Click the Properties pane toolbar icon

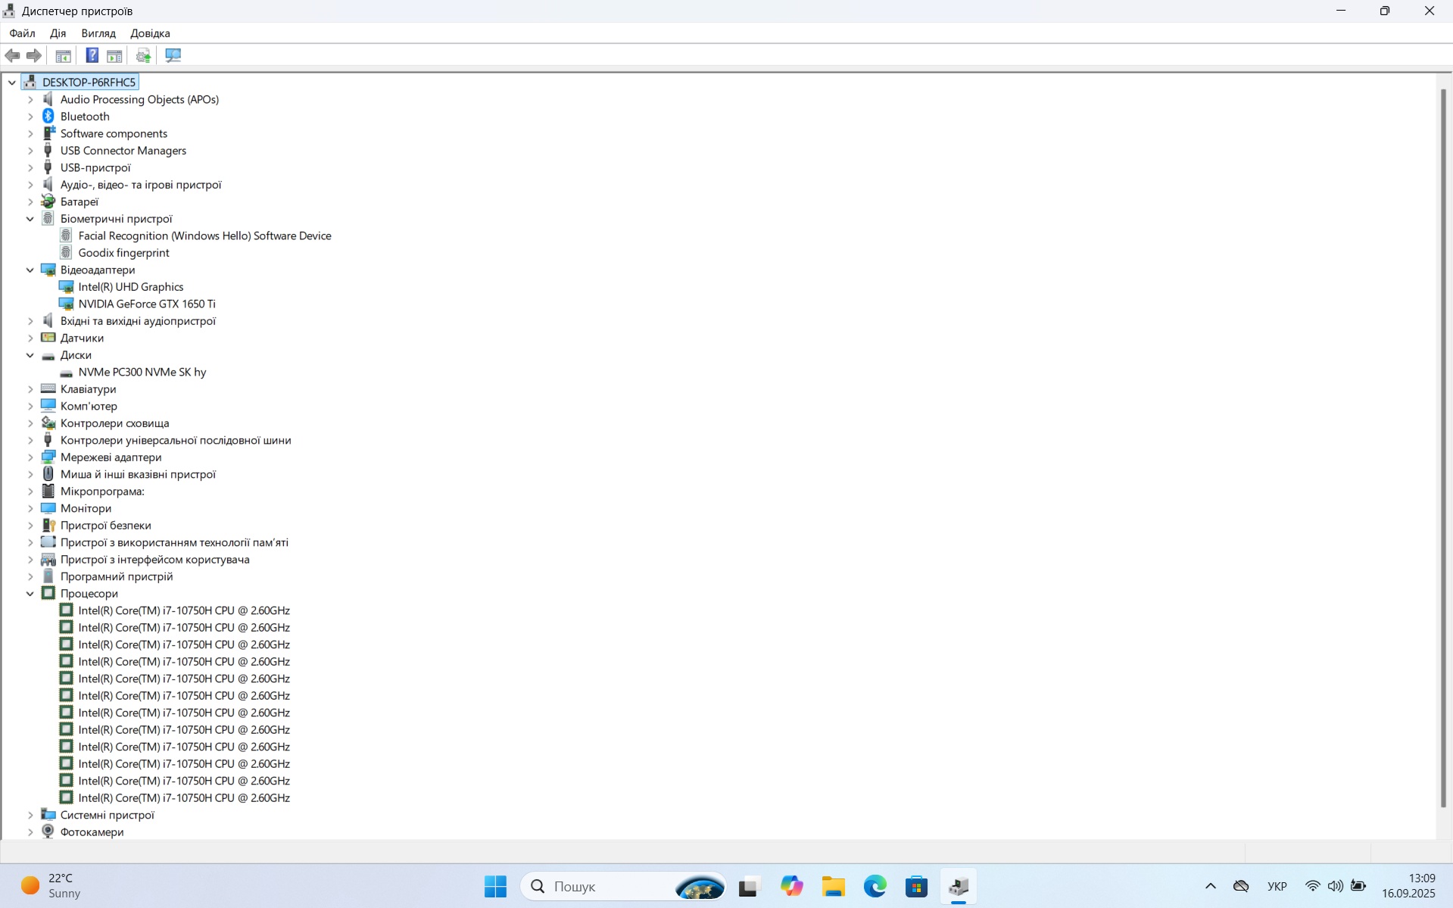114,55
